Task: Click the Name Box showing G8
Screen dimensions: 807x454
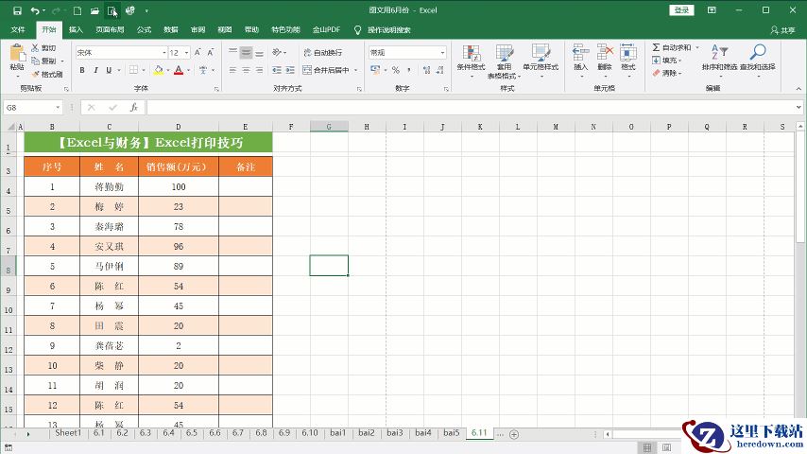Action: (32, 107)
